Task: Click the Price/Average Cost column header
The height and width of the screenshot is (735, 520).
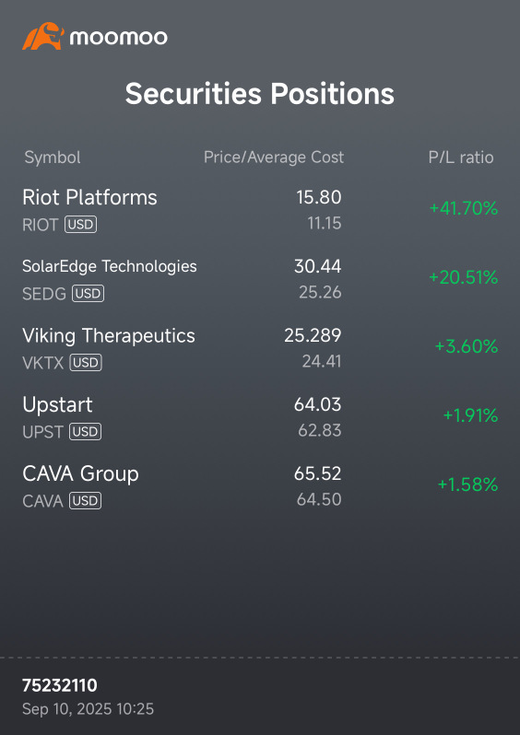Action: coord(274,157)
